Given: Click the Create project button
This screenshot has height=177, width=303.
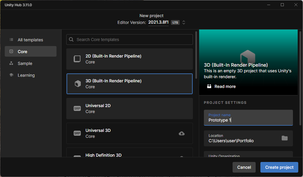Looking at the screenshot, I should (279, 167).
